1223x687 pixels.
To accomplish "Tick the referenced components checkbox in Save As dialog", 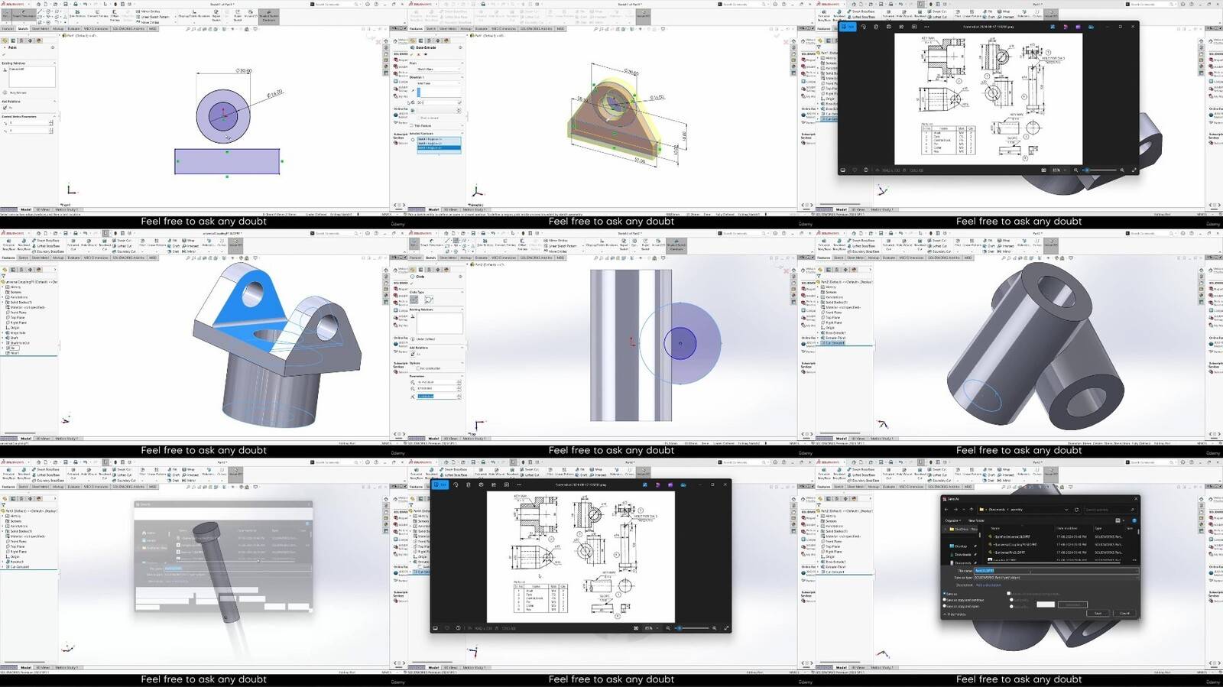I will pyautogui.click(x=1008, y=593).
